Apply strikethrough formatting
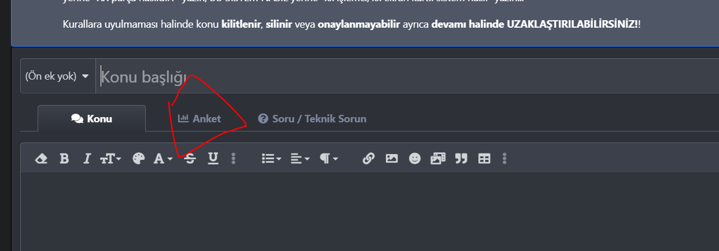Image resolution: width=719 pixels, height=251 pixels. point(190,159)
